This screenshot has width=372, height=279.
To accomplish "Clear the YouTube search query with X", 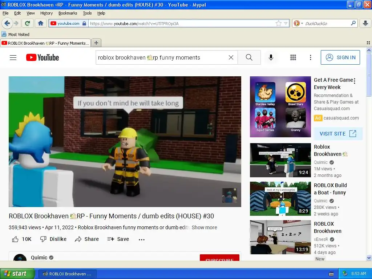I will (231, 57).
